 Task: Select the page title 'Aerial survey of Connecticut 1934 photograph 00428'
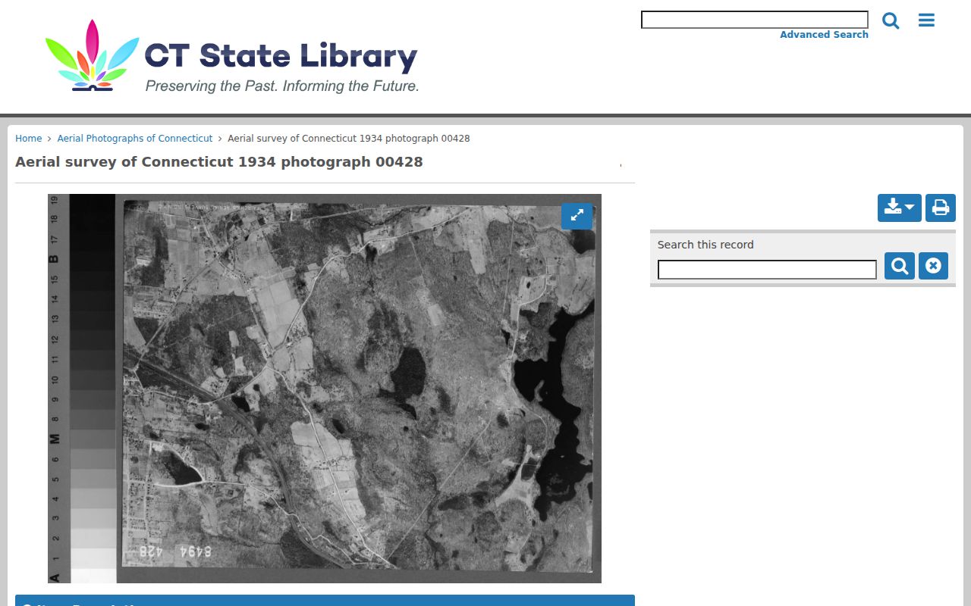point(219,162)
